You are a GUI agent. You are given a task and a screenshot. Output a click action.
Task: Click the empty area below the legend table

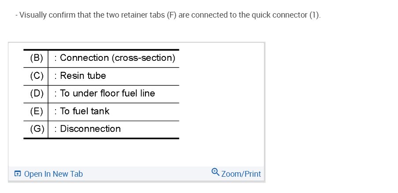click(132, 152)
